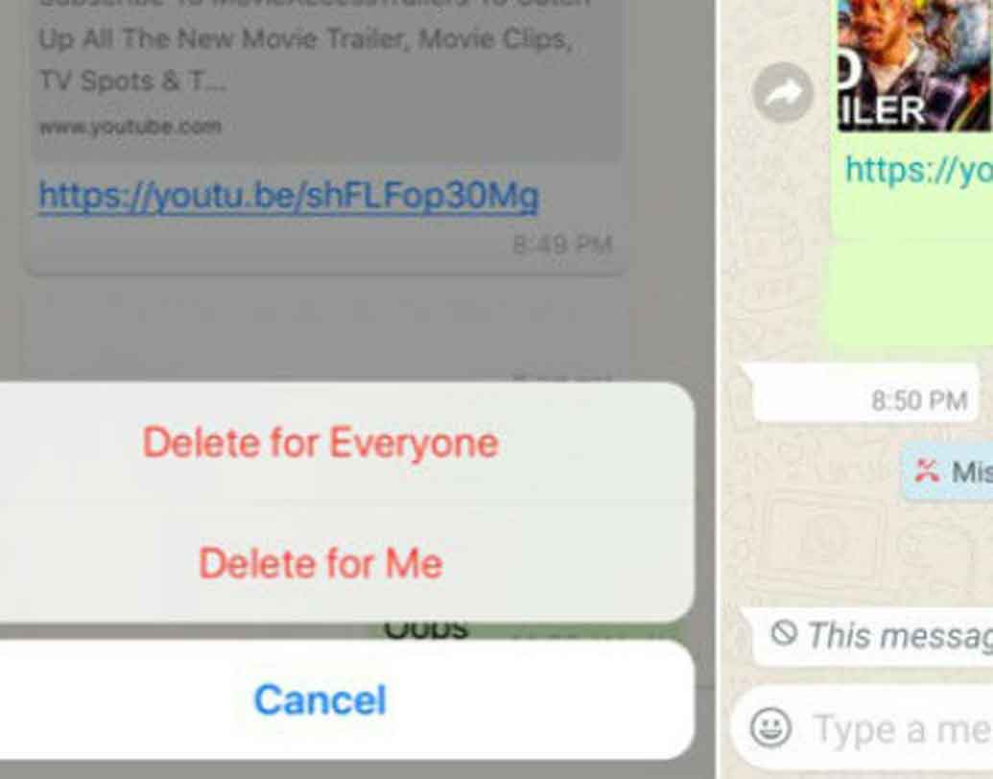Tap the www.youtube.com preview source text
Image resolution: width=993 pixels, height=779 pixels.
(x=130, y=128)
